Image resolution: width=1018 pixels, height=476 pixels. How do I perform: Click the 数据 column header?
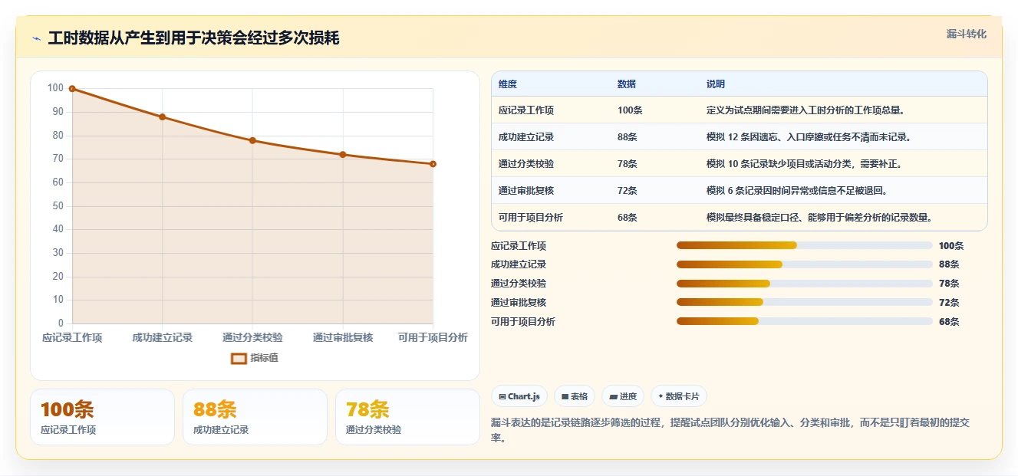[x=627, y=84]
